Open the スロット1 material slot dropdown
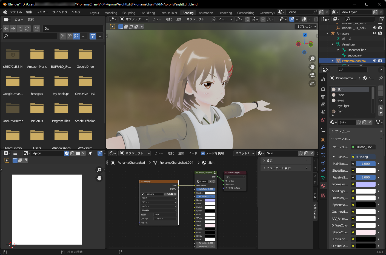This screenshot has width=386, height=255. [244, 153]
